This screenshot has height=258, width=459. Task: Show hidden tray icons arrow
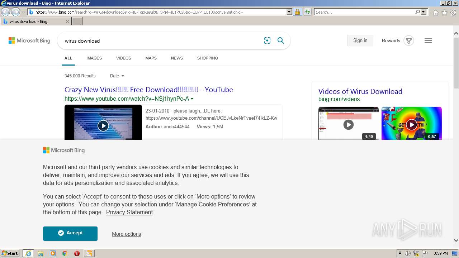400,253
